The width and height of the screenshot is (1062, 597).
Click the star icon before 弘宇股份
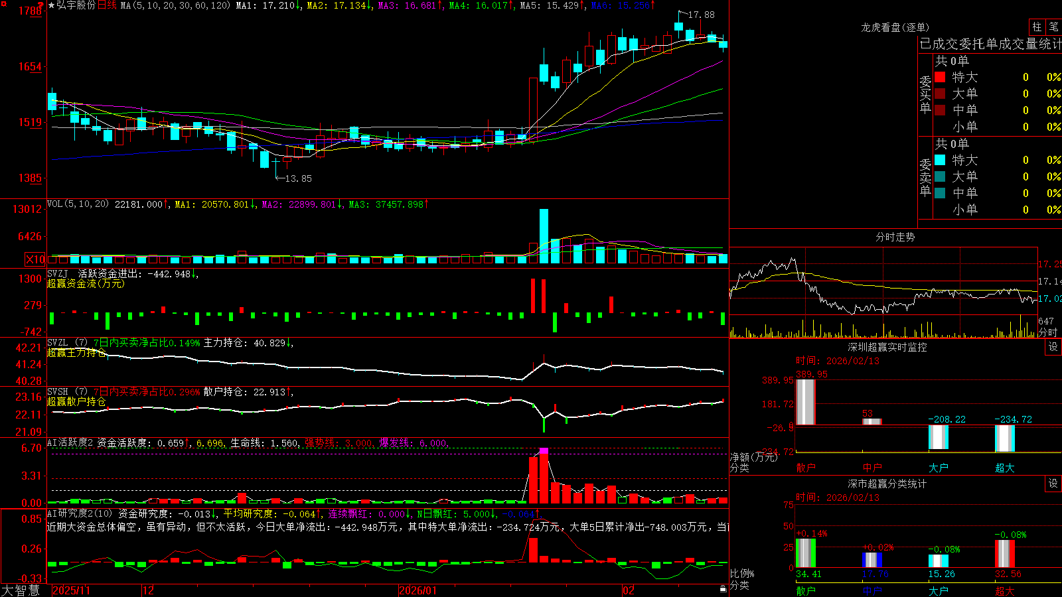[x=51, y=5]
